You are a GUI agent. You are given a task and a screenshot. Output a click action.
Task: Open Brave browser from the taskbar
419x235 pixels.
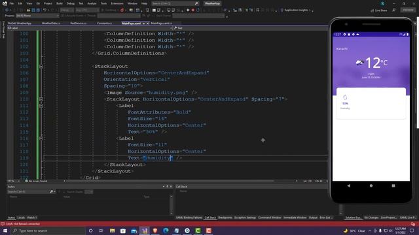(x=155, y=230)
